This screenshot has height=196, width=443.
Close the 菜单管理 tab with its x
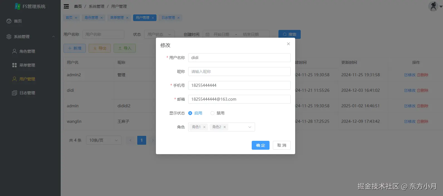pyautogui.click(x=127, y=18)
